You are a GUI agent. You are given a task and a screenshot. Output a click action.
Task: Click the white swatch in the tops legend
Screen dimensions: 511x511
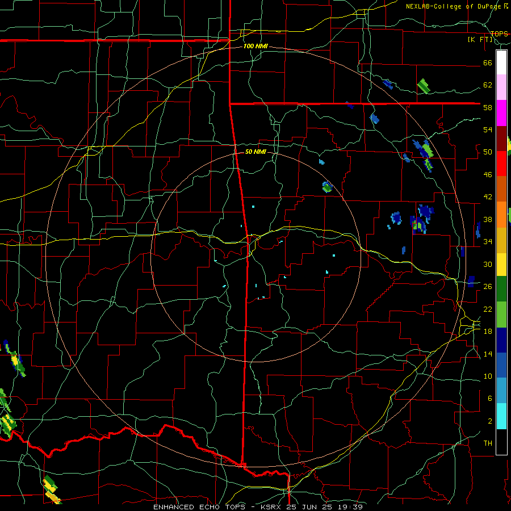(x=501, y=62)
